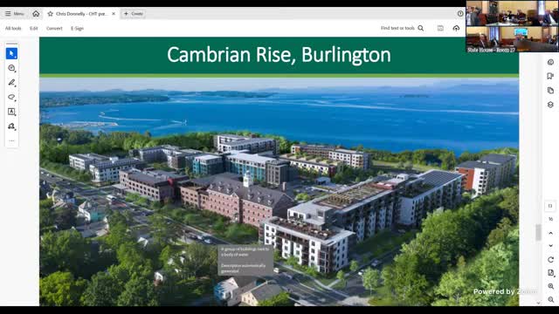This screenshot has height=314, width=559.
Task: Open the hamburger Menu button
Action: coord(14,14)
